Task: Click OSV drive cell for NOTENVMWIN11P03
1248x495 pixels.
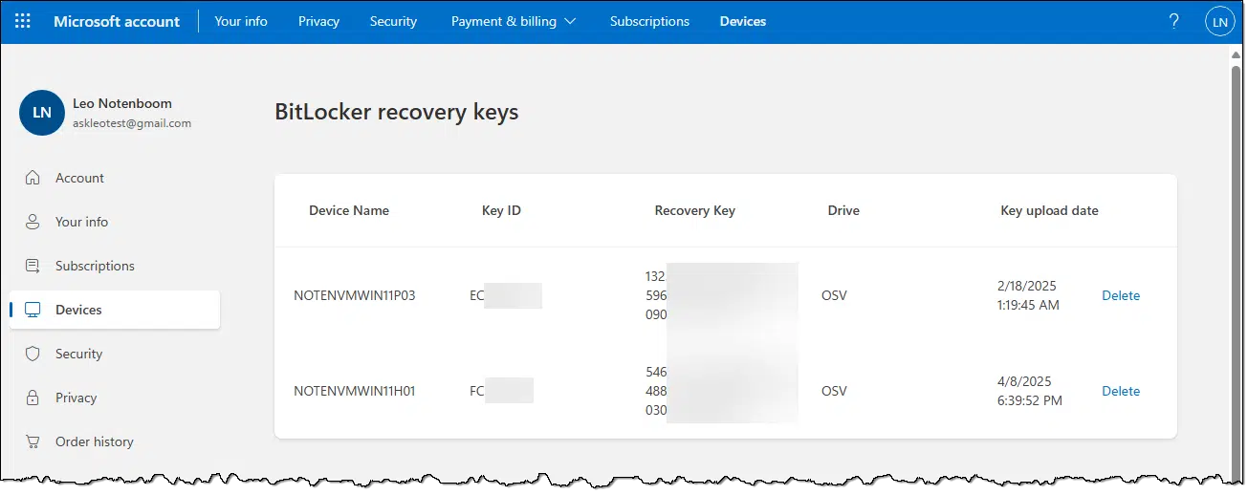Action: pos(834,295)
